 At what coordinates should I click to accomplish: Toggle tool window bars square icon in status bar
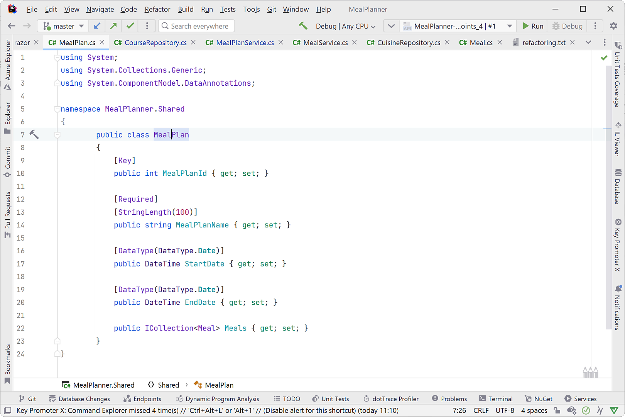pyautogui.click(x=8, y=410)
